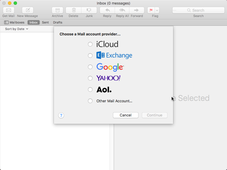Viewport: 227px width, 170px height.
Task: Click the Delete trash icon
Action: point(73,10)
